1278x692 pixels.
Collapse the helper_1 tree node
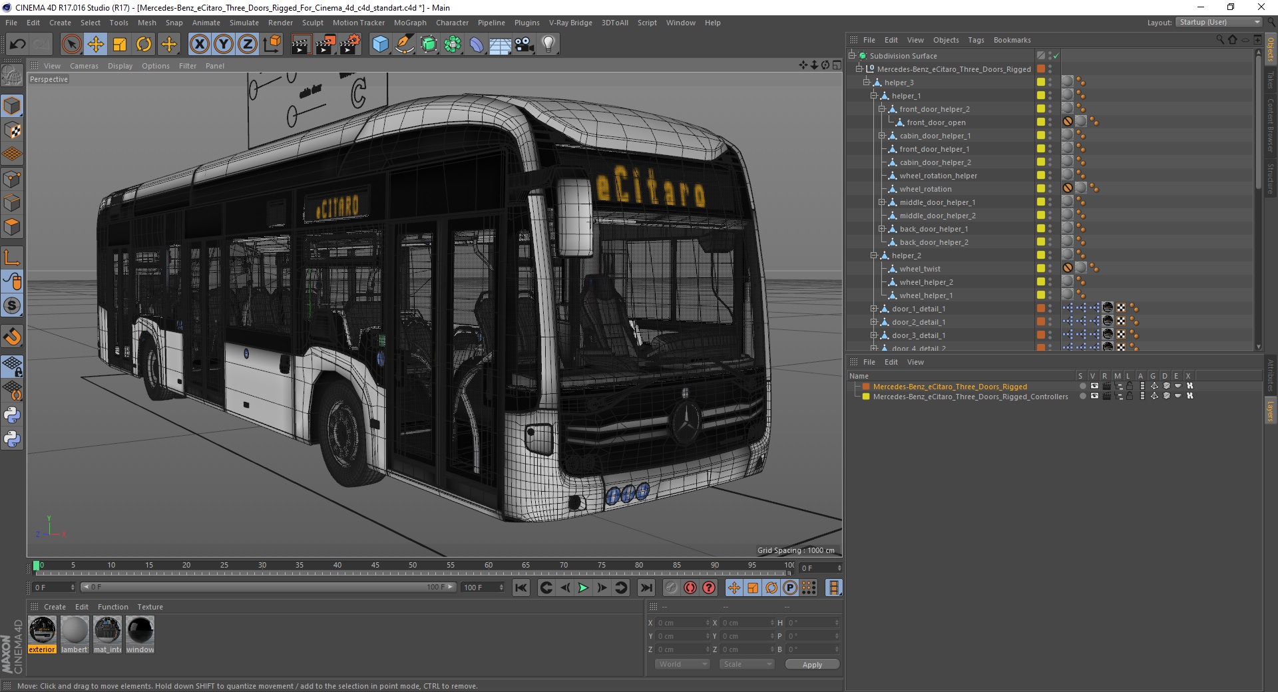[874, 96]
